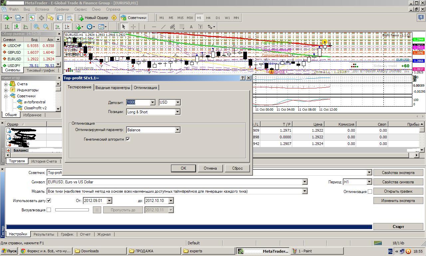Click the yellow diamond MetaEditor icon
426x256 pixels.
pyautogui.click(x=114, y=18)
